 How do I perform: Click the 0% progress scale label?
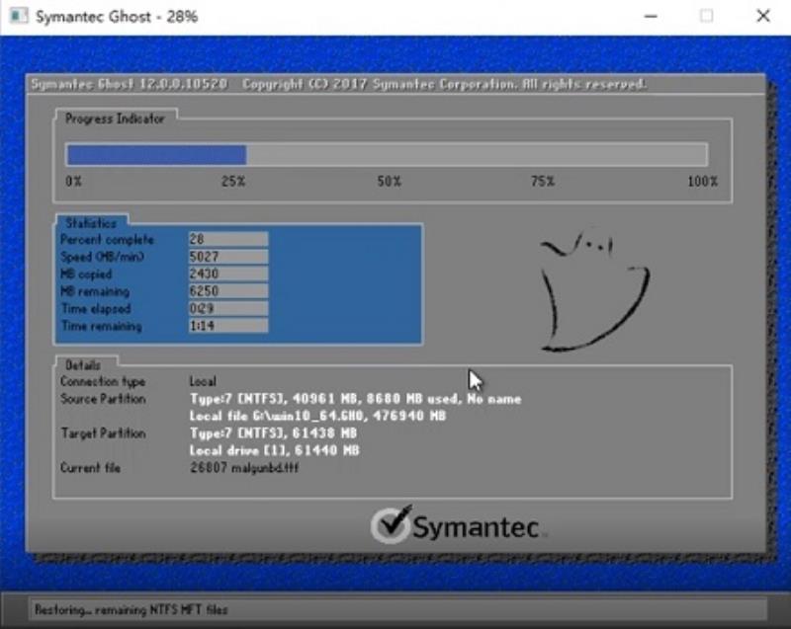tap(73, 182)
